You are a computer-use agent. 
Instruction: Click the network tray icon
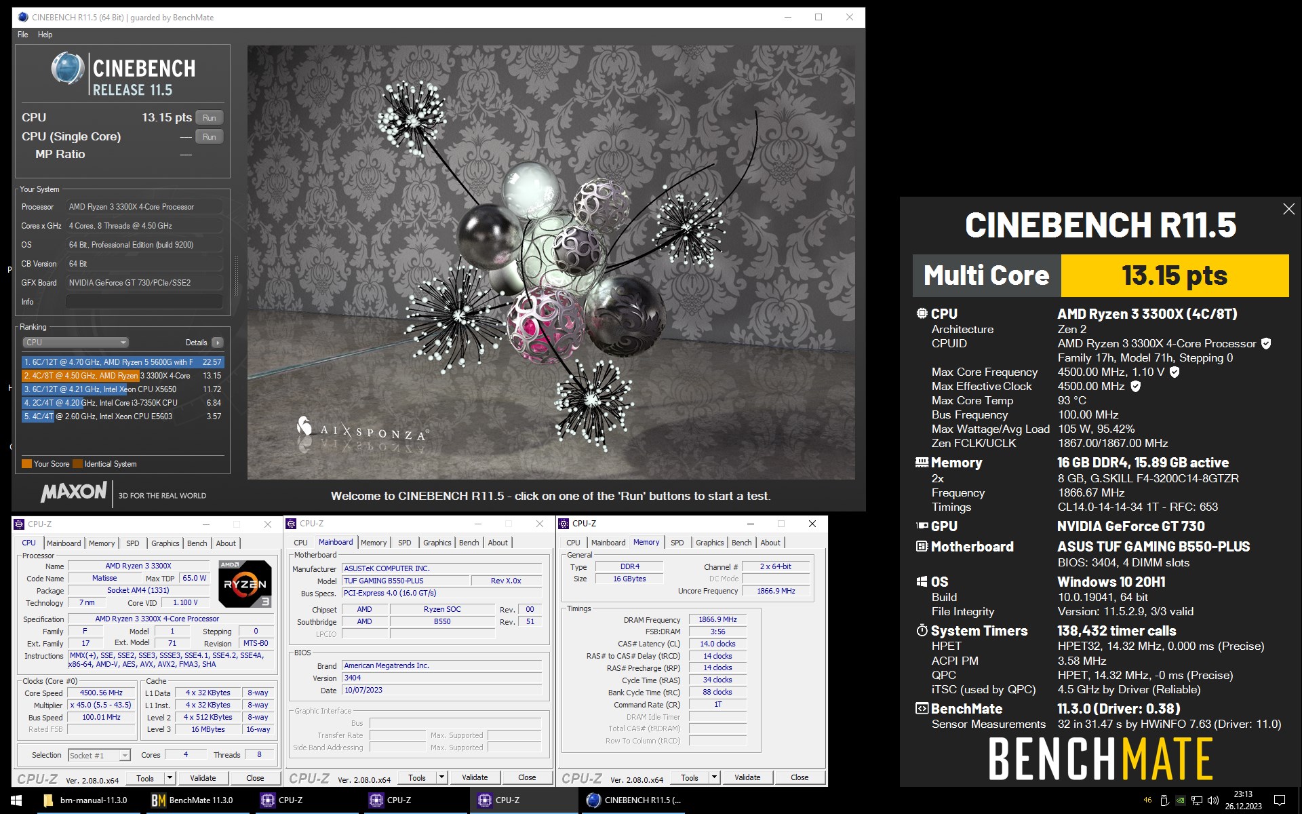(x=1197, y=800)
